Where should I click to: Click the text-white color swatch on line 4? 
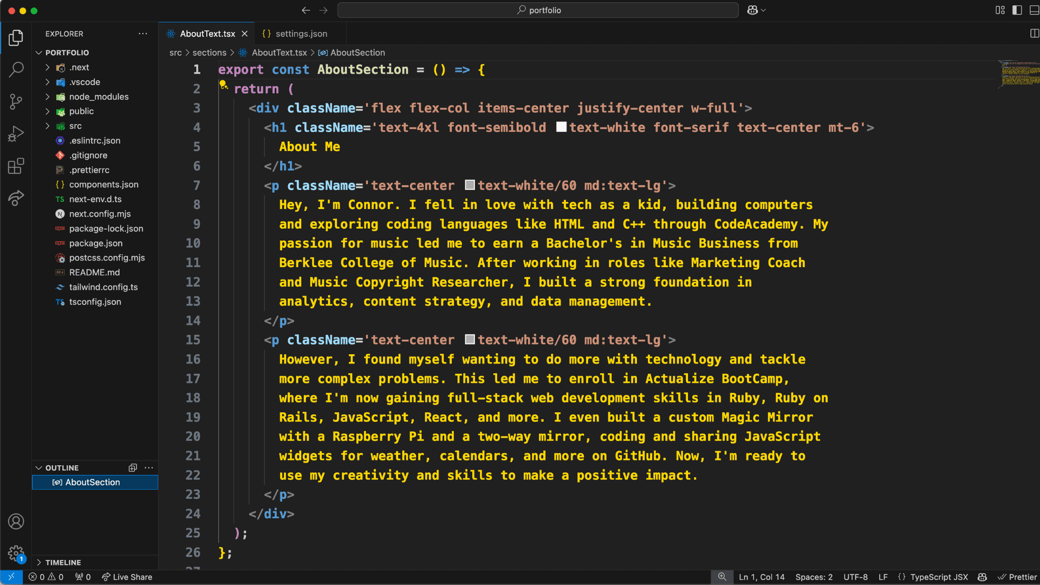[x=561, y=127]
